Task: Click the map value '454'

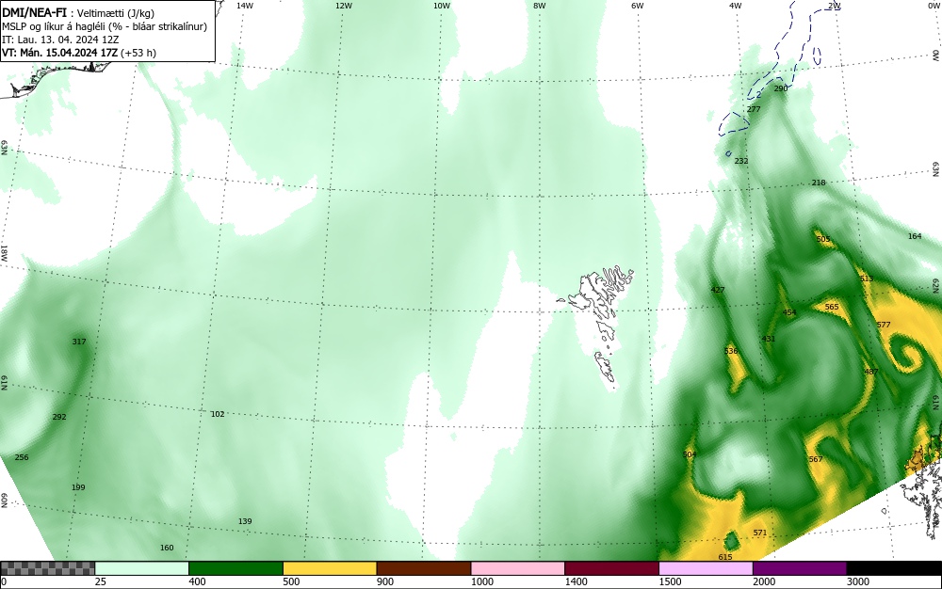Action: (x=789, y=312)
